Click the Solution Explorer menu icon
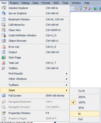101x123 pixels. pos(4,8)
